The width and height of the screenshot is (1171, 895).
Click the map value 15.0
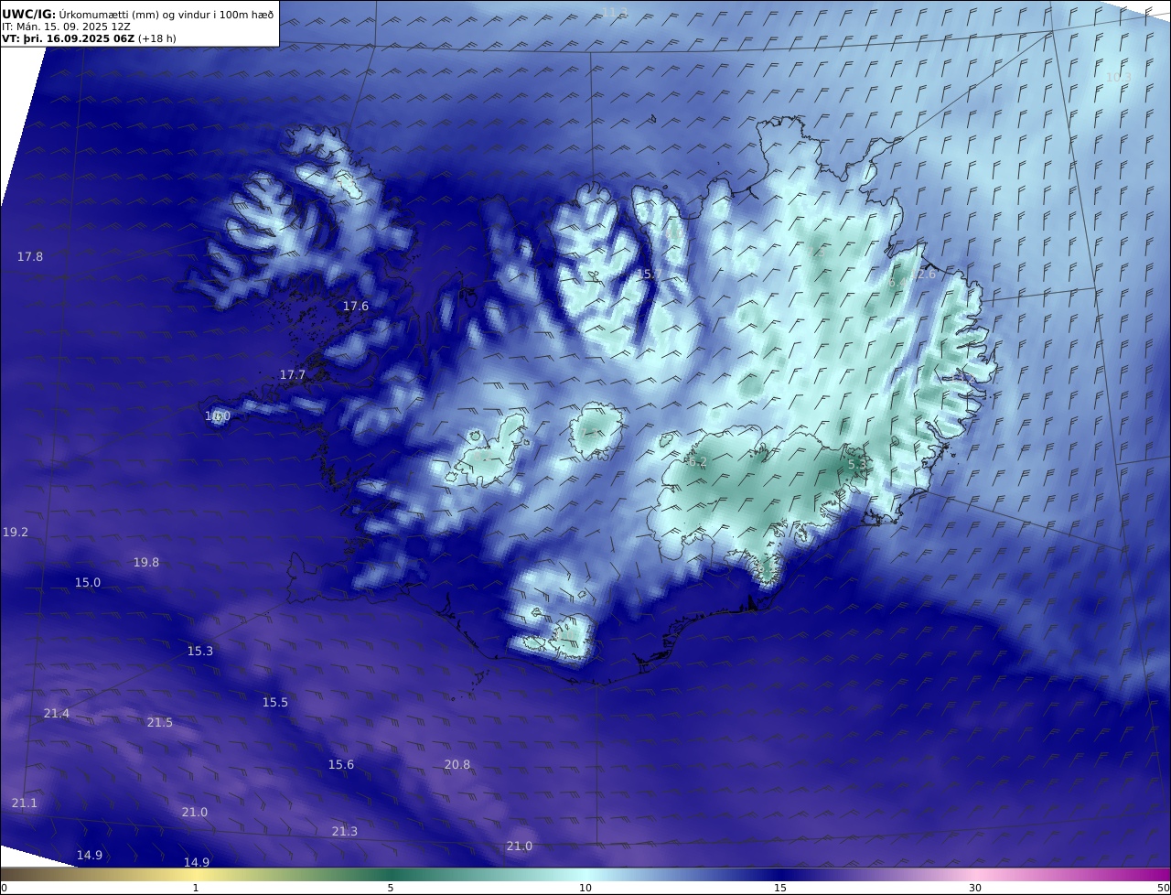coord(88,583)
